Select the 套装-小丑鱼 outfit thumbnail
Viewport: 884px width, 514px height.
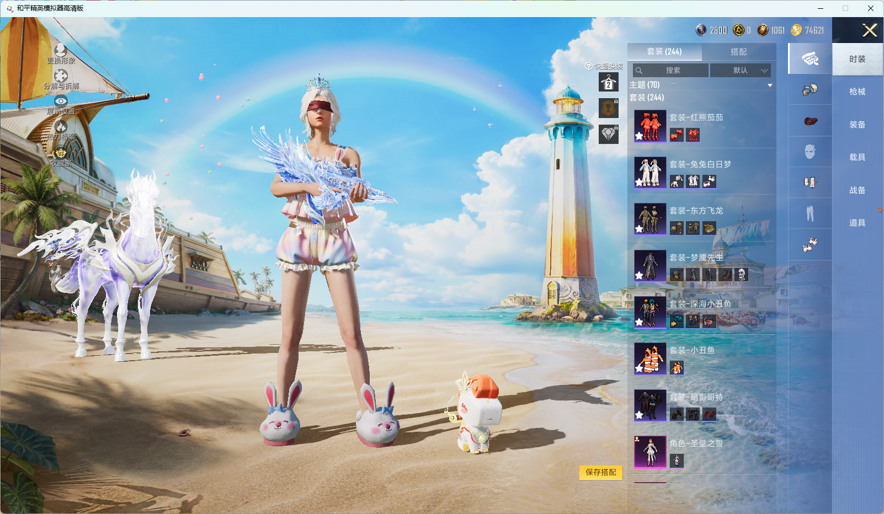point(650,358)
